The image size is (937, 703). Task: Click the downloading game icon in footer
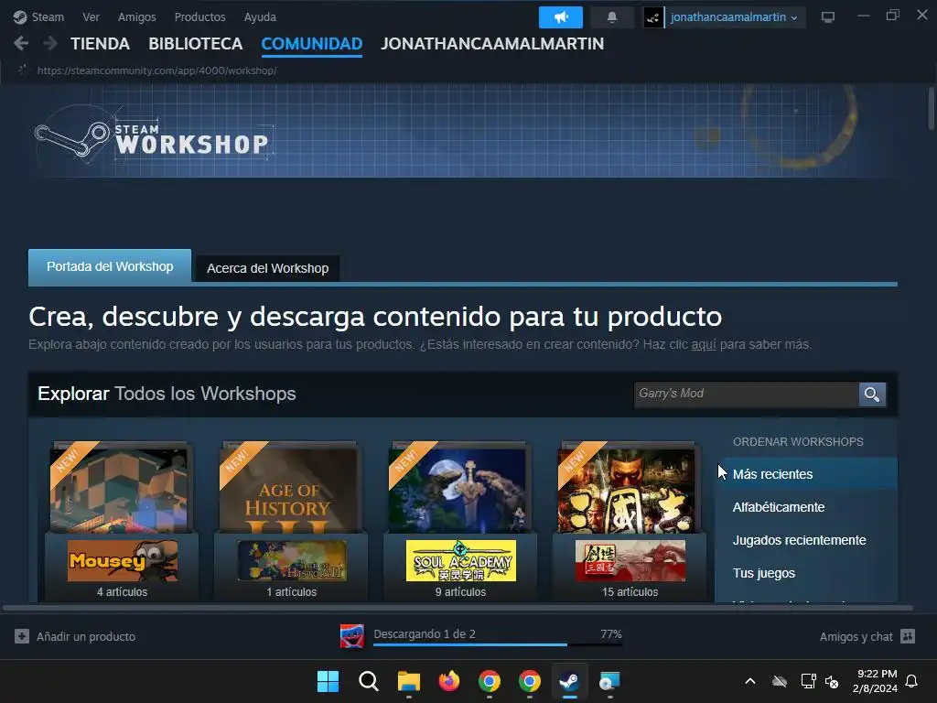[352, 636]
